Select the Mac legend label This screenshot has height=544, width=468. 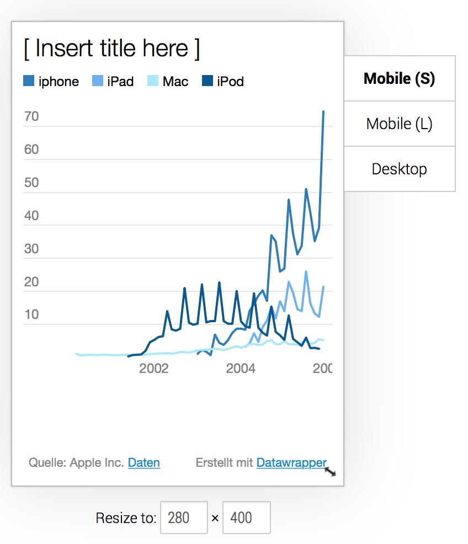pyautogui.click(x=175, y=82)
